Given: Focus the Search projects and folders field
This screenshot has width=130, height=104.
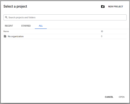Looking at the screenshot, I should click(x=65, y=17).
